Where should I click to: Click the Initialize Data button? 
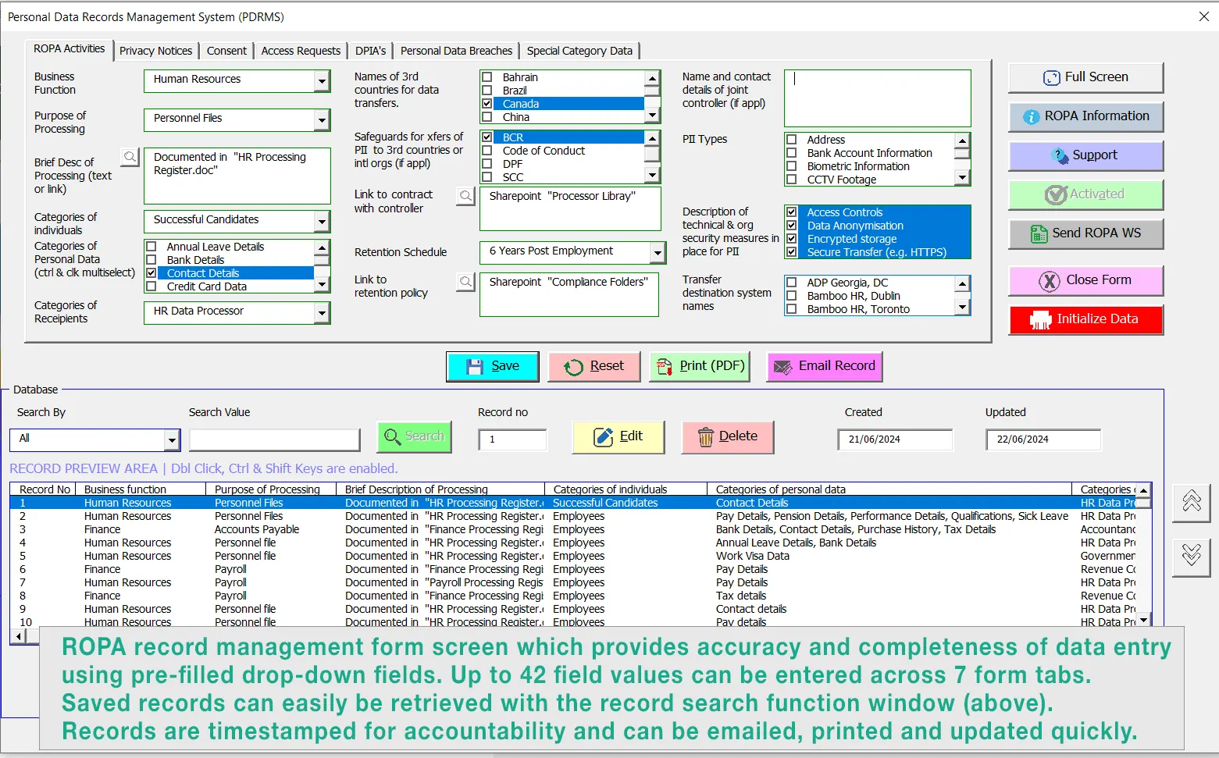click(x=1085, y=319)
